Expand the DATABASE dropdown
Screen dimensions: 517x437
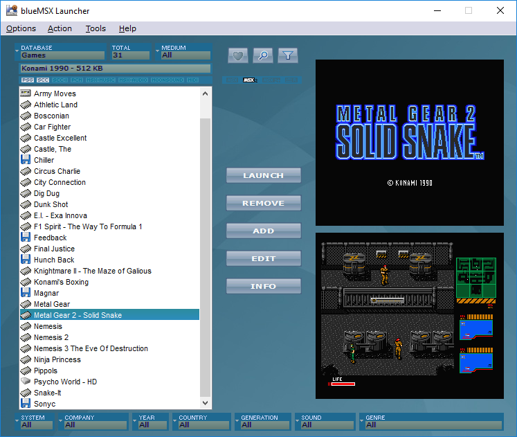[61, 52]
